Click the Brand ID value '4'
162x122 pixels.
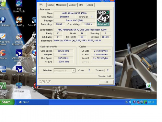(x=92, y=17)
